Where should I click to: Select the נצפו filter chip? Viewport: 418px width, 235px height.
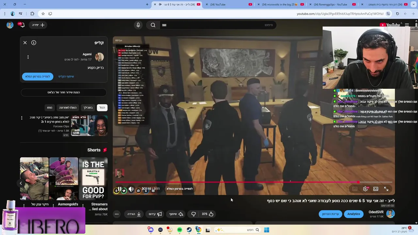(50, 107)
